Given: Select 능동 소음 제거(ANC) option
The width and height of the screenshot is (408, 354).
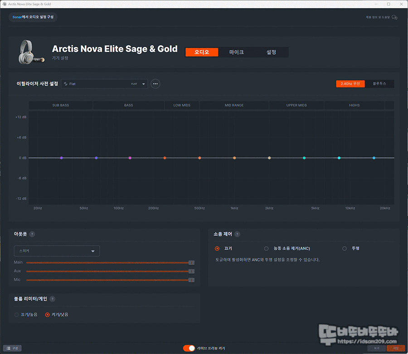Looking at the screenshot, I should pos(266,249).
